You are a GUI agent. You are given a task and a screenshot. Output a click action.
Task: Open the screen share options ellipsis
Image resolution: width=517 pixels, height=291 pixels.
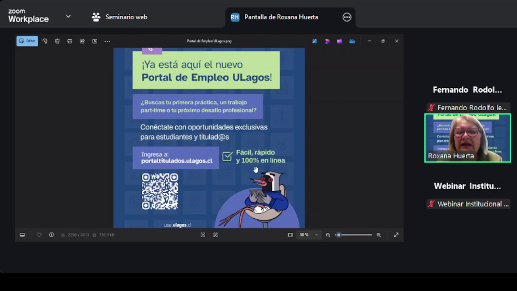click(347, 17)
